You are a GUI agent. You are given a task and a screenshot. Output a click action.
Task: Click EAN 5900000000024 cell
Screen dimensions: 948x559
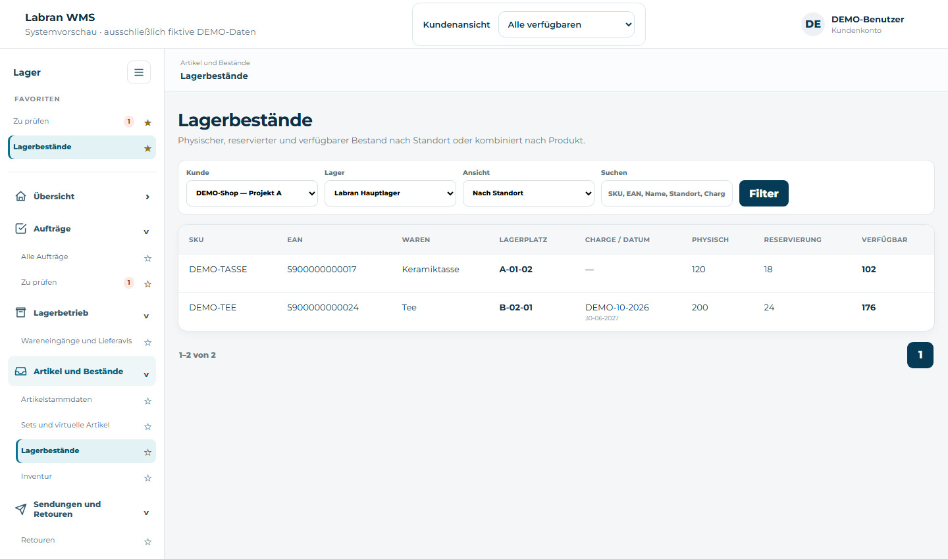tap(323, 307)
